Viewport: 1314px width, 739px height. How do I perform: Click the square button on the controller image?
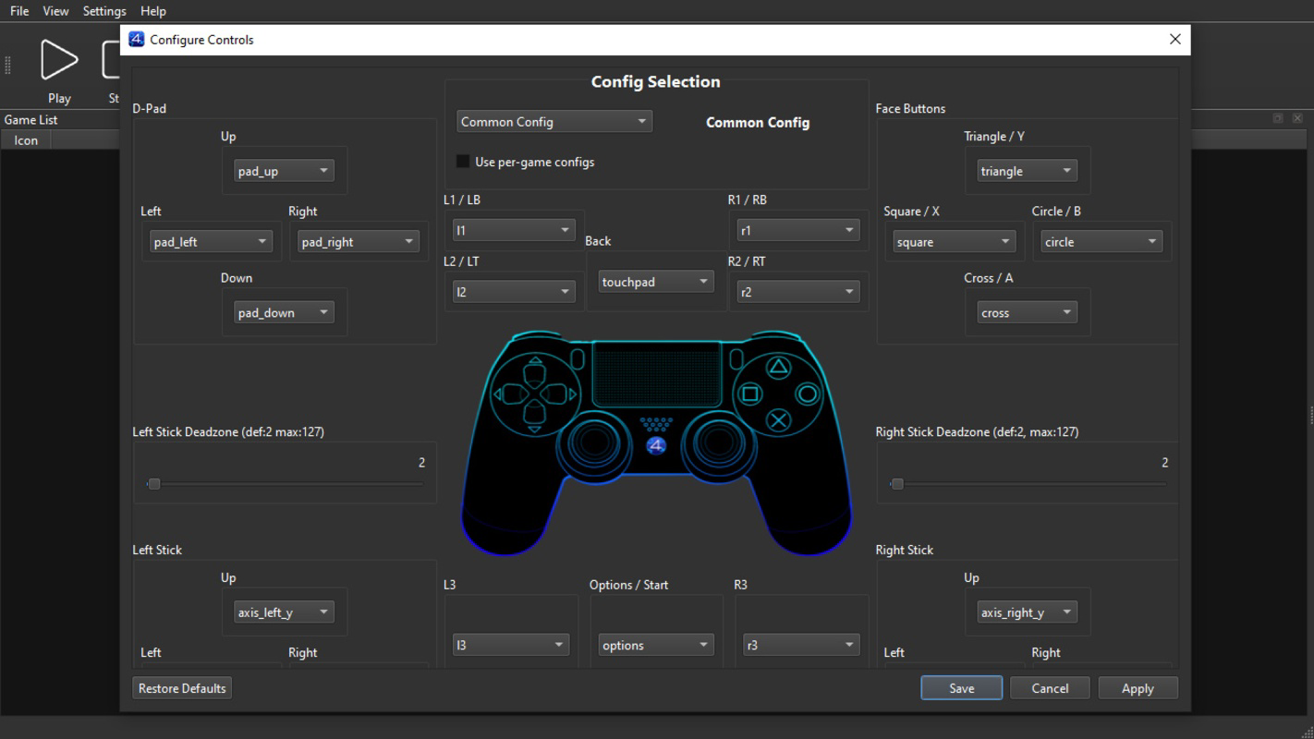(750, 394)
